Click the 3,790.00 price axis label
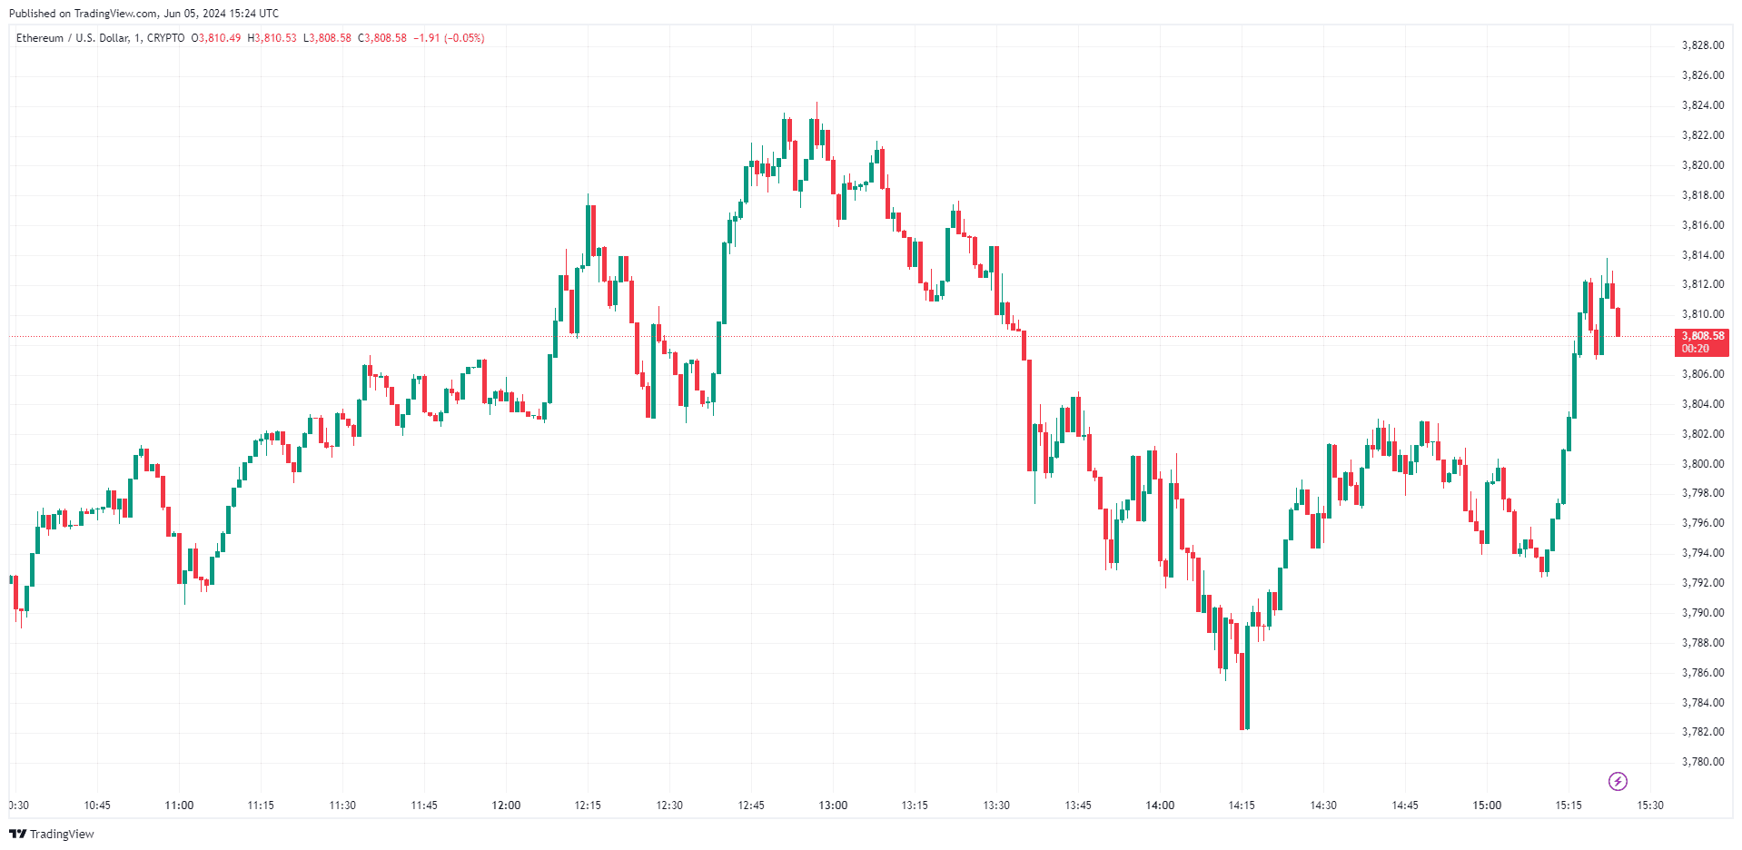This screenshot has width=1742, height=850. coord(1702,613)
